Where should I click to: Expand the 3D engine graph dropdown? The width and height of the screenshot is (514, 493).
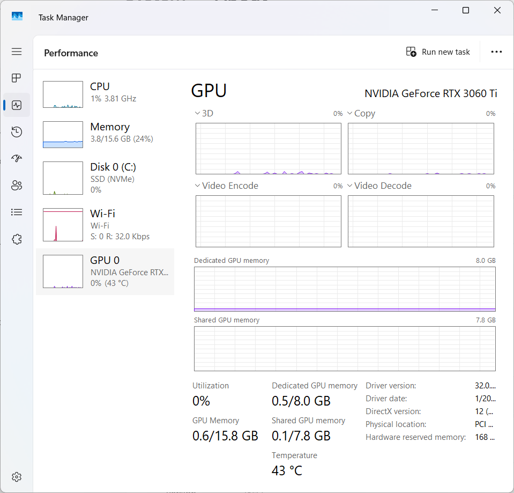click(204, 114)
